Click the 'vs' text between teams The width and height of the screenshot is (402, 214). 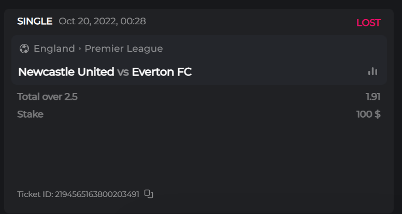[123, 72]
